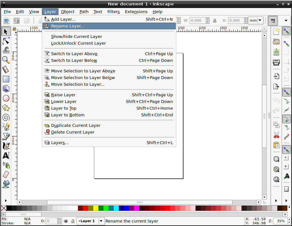292x226 pixels.
Task: Click the New document icon in the commands bar
Action: coord(276,32)
